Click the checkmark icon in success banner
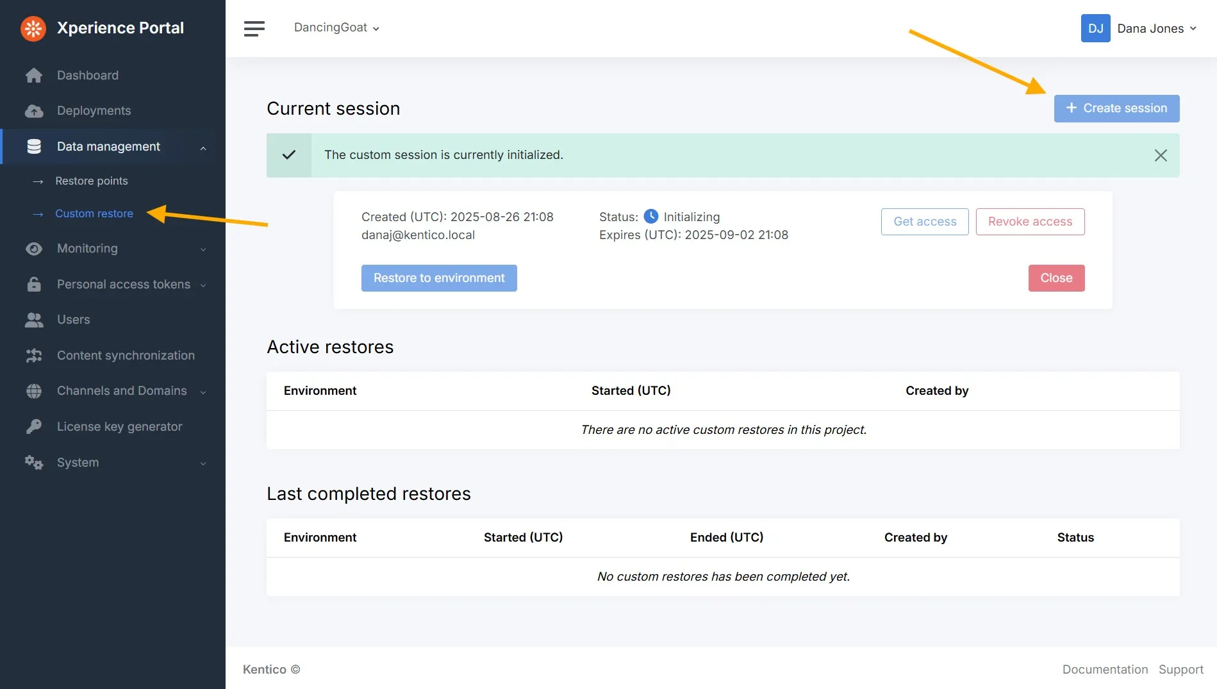Viewport: 1217px width, 689px height. click(289, 155)
